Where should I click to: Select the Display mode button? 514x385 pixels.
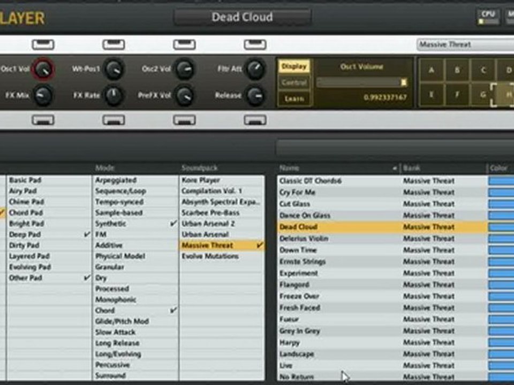[294, 66]
